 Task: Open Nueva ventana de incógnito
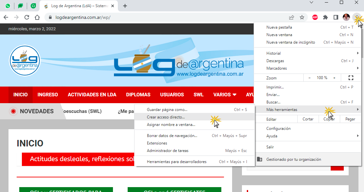(308, 42)
